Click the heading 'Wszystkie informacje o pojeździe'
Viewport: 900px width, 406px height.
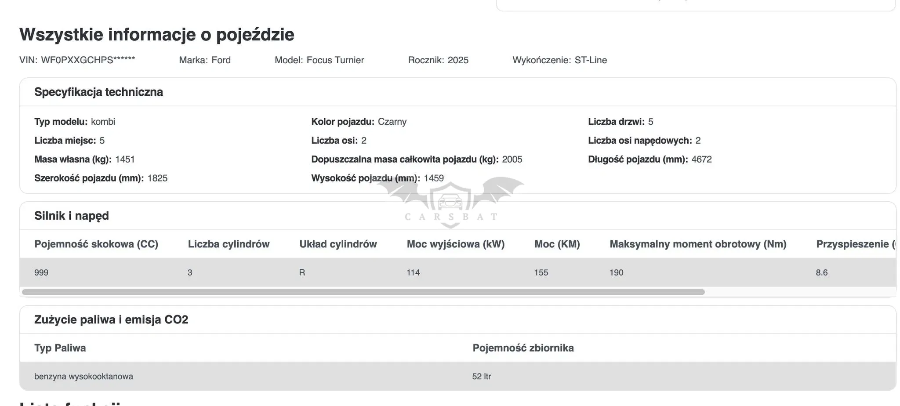(157, 34)
